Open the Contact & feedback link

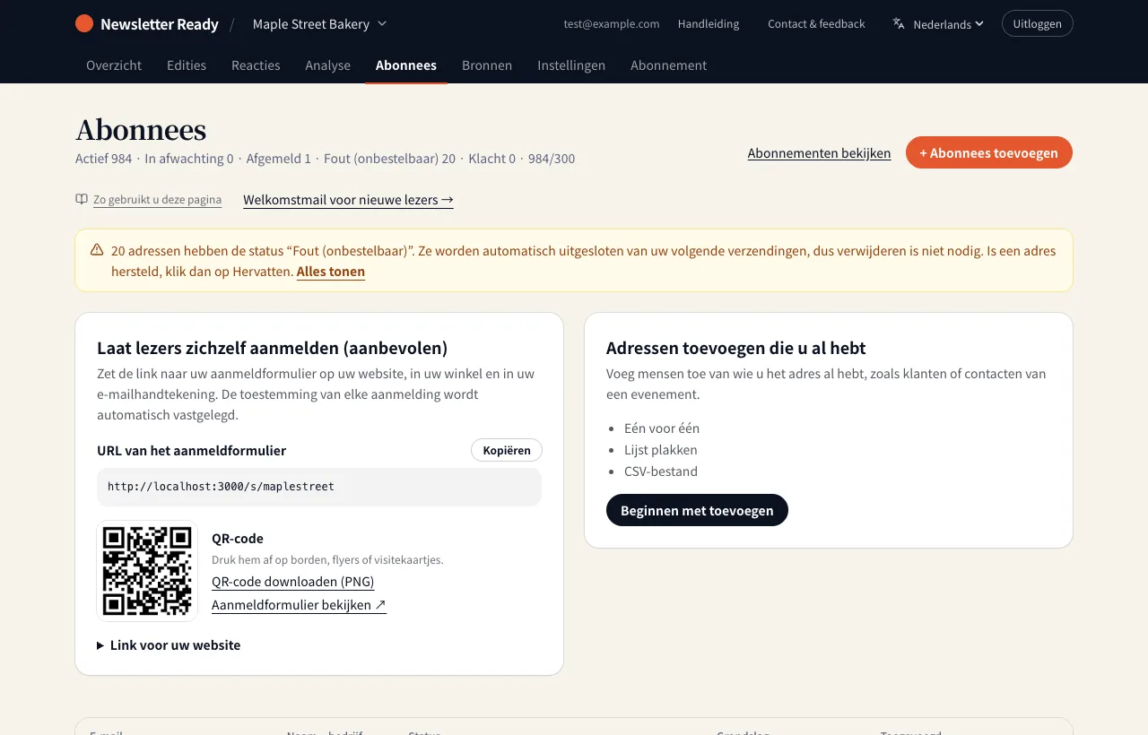click(816, 24)
